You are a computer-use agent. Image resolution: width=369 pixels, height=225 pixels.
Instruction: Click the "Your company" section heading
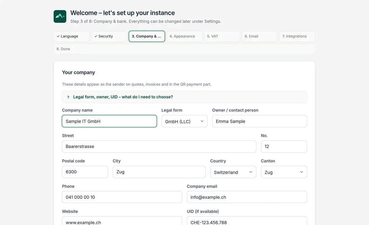click(x=78, y=72)
